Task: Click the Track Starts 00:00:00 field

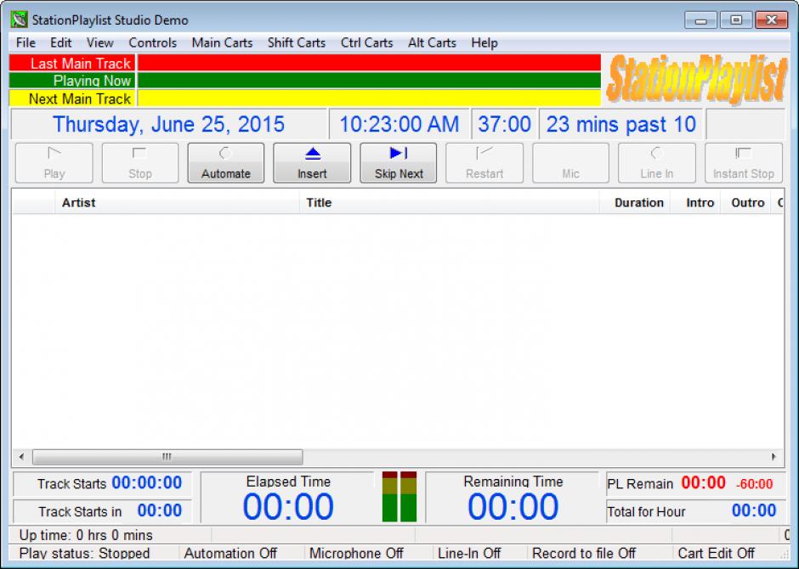Action: tap(102, 483)
